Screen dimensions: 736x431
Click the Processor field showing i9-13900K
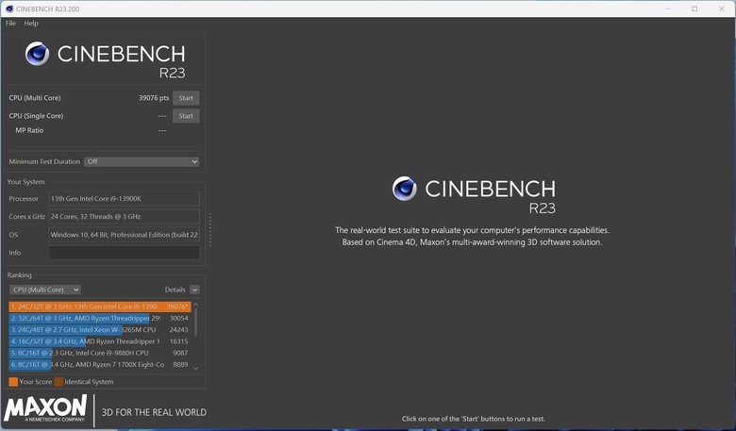[x=124, y=198]
